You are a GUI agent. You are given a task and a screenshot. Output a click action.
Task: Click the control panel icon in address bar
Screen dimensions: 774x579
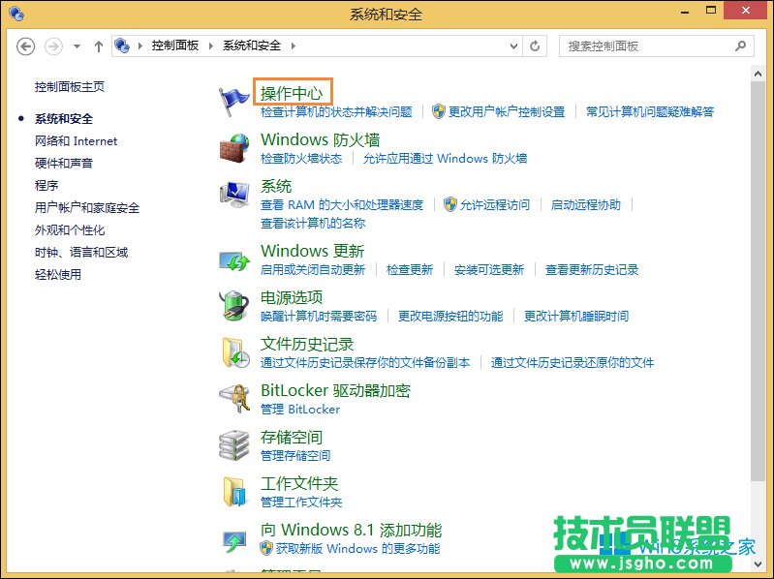click(122, 46)
